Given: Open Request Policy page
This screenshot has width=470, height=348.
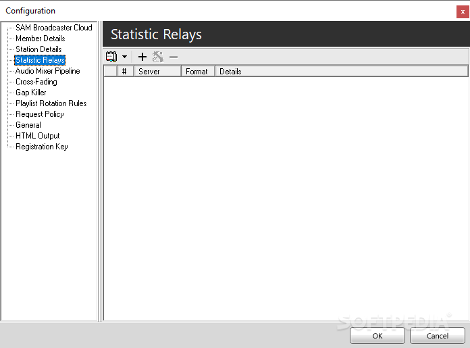Looking at the screenshot, I should click(40, 114).
